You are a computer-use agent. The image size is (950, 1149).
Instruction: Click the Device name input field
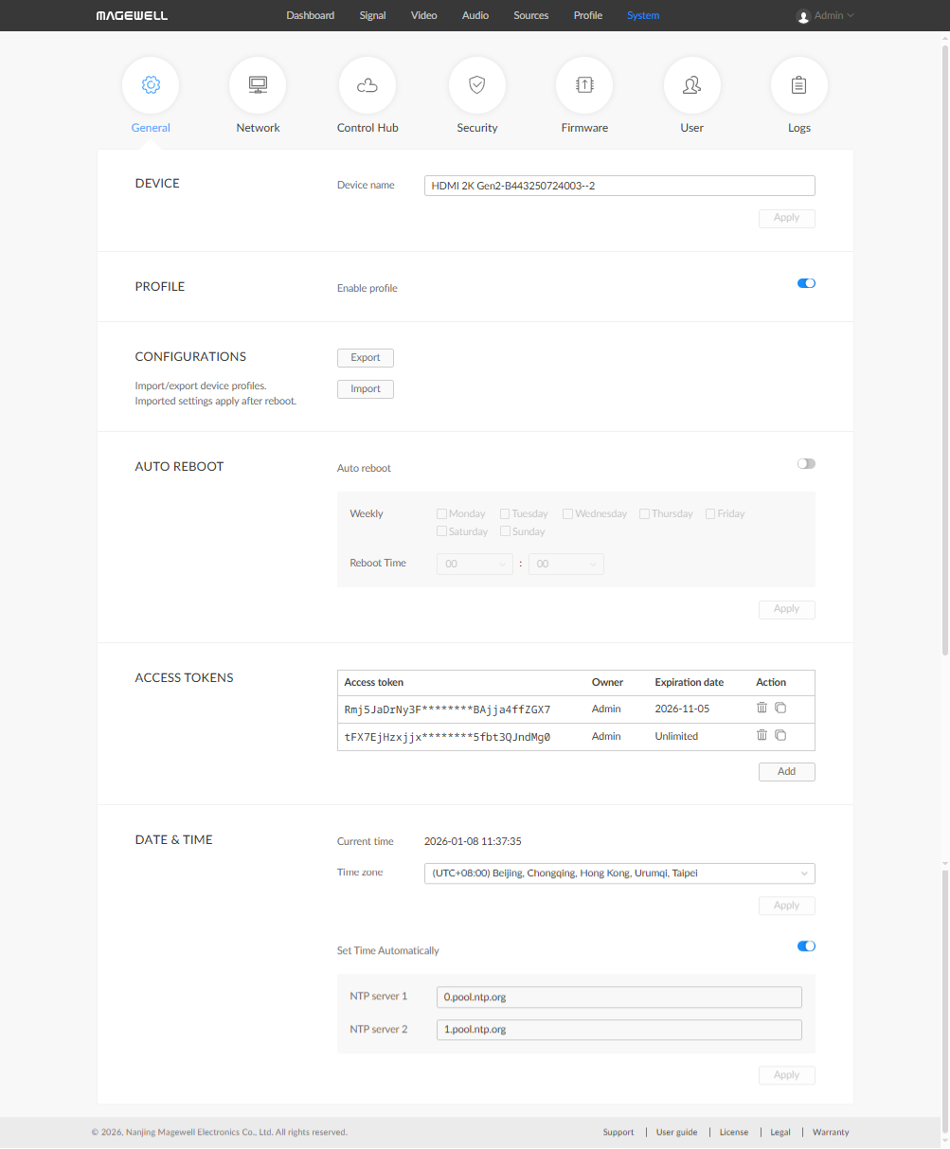619,187
